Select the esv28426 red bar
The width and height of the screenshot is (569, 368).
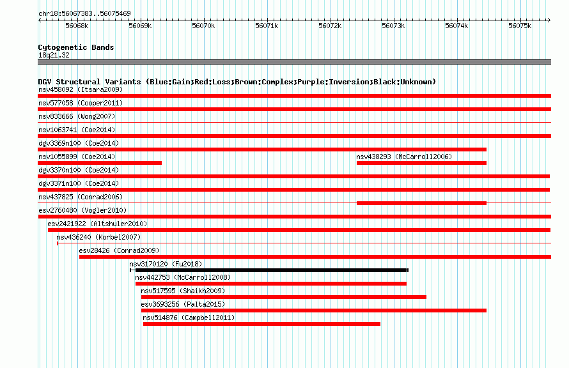click(315, 257)
